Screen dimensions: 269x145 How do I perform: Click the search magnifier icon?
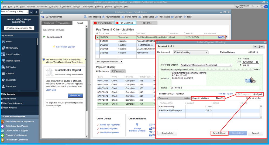pyautogui.click(x=31, y=12)
